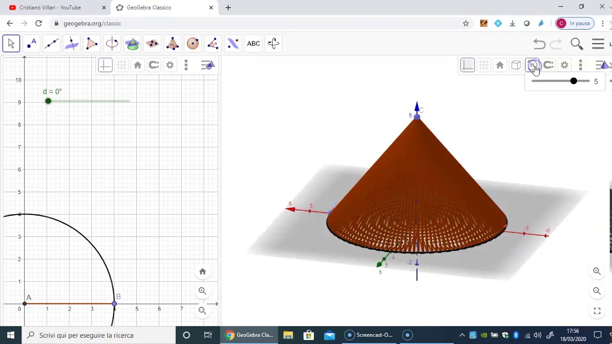The image size is (612, 344).
Task: Open the 'In pausa' profile button
Action: tap(575, 23)
